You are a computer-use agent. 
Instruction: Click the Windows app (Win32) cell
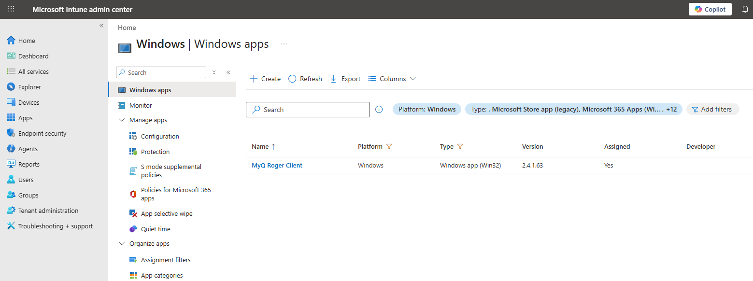470,165
